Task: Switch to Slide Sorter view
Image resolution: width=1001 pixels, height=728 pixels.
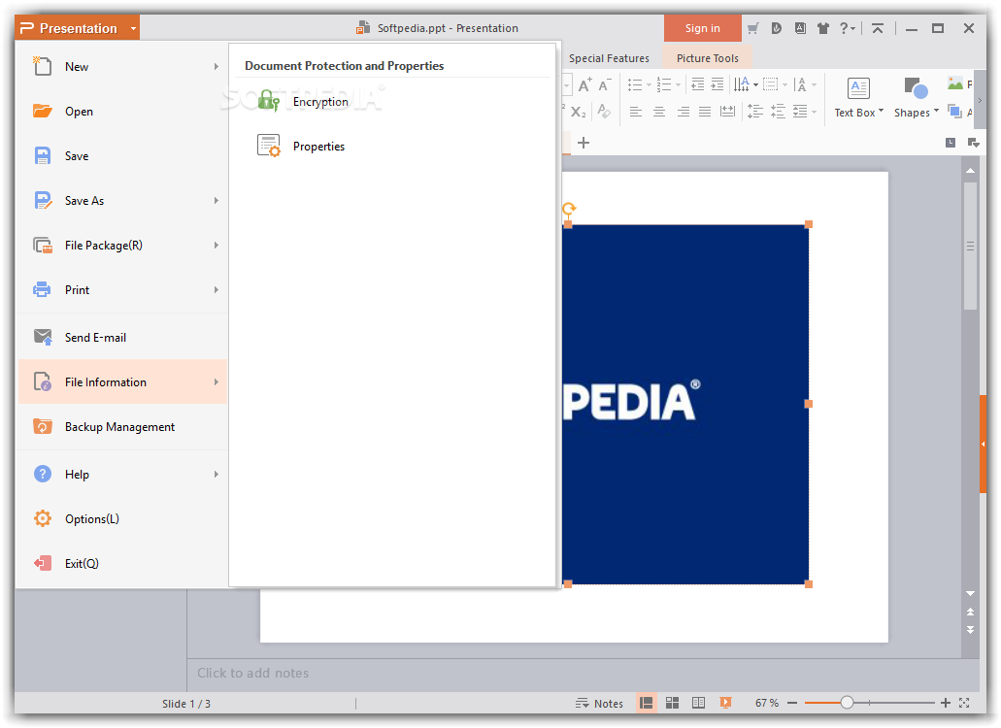Action: [x=672, y=703]
